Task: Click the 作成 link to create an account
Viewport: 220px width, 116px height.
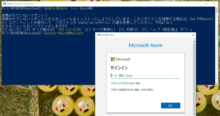Action: tap(143, 90)
